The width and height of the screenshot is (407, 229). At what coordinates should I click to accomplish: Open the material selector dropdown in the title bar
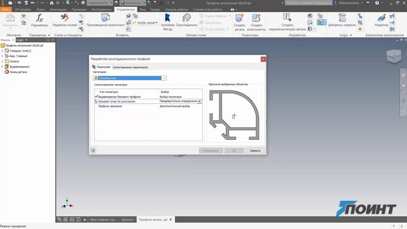pos(100,3)
